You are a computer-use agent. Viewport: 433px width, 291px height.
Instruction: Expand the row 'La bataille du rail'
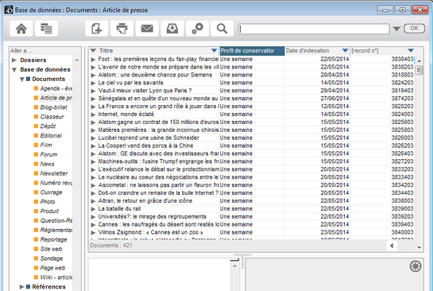93,209
